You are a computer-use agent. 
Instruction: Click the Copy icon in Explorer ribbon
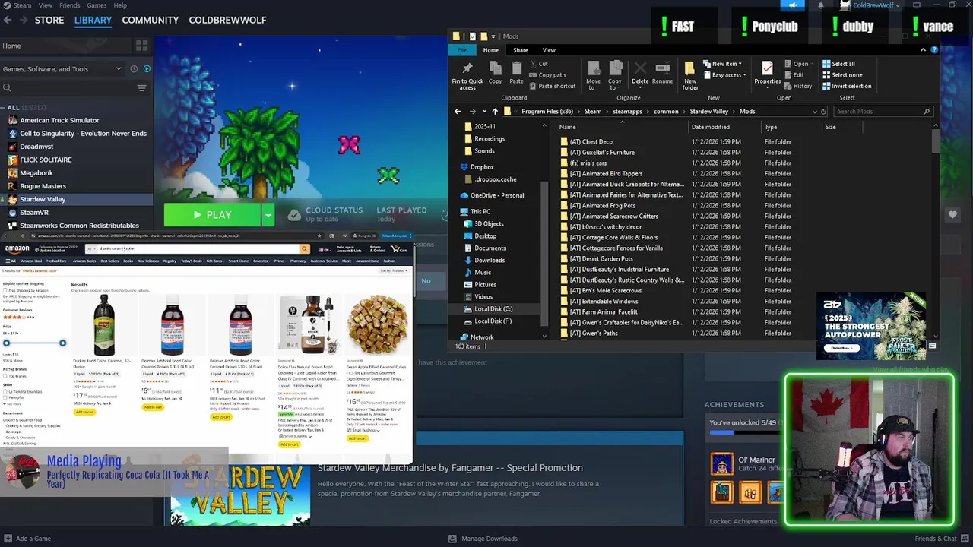coord(495,68)
